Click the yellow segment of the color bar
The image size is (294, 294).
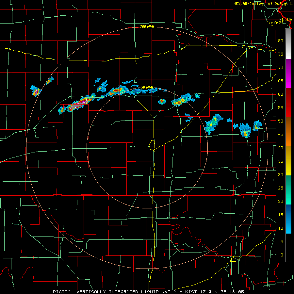[288, 161]
